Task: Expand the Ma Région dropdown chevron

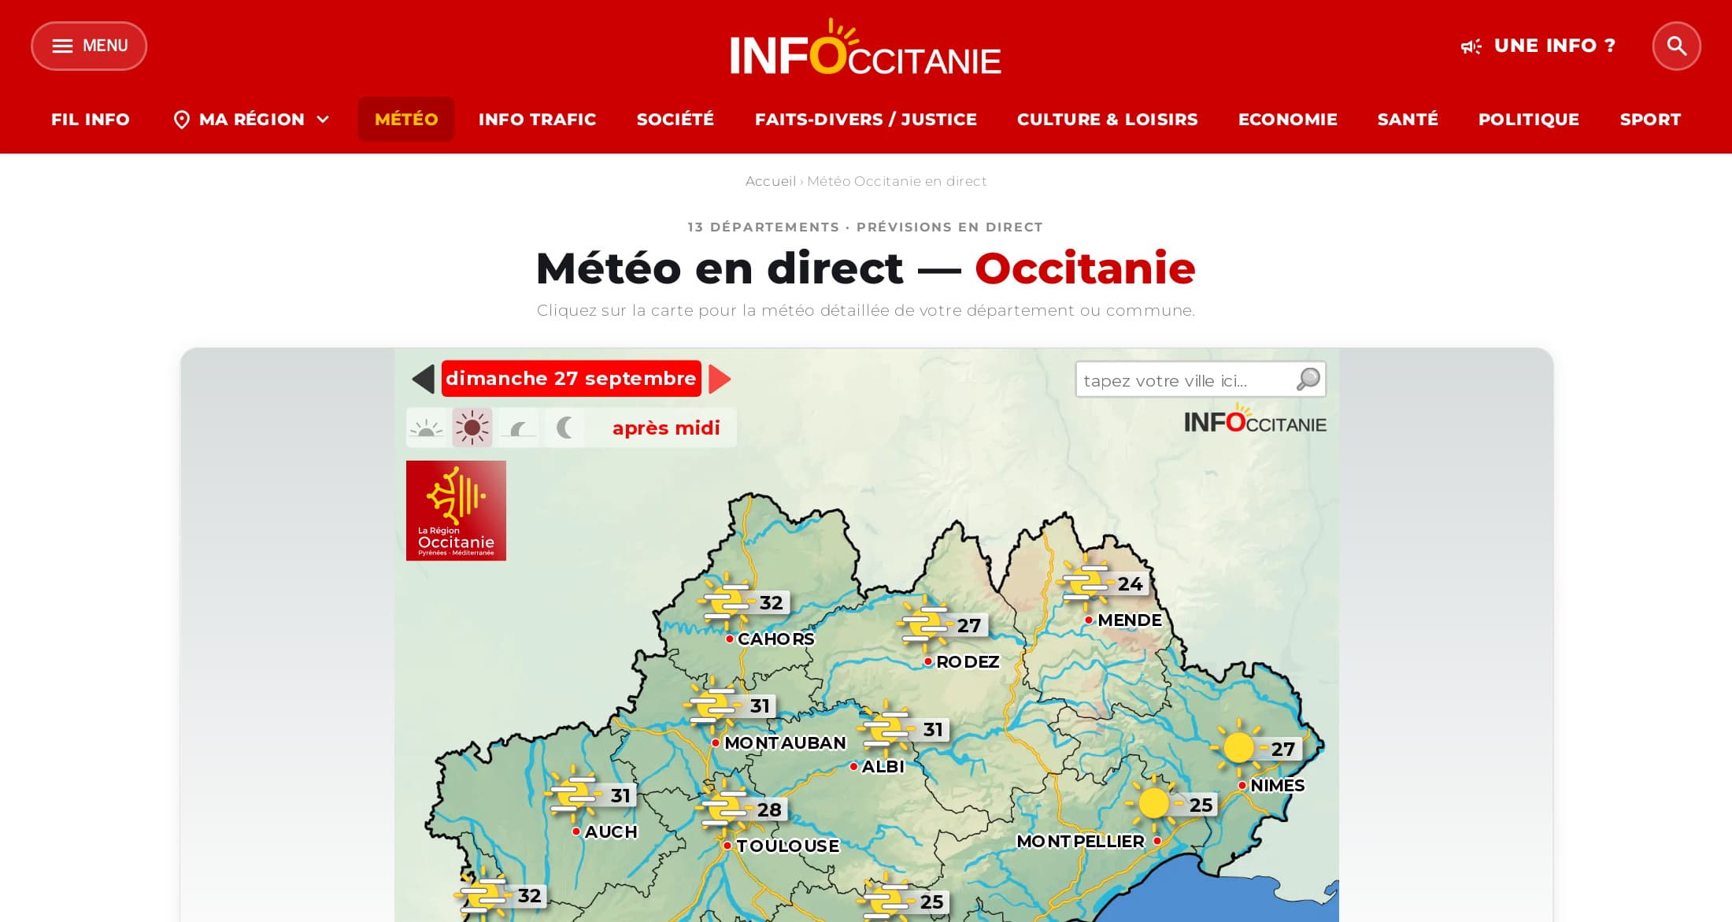Action: (323, 120)
